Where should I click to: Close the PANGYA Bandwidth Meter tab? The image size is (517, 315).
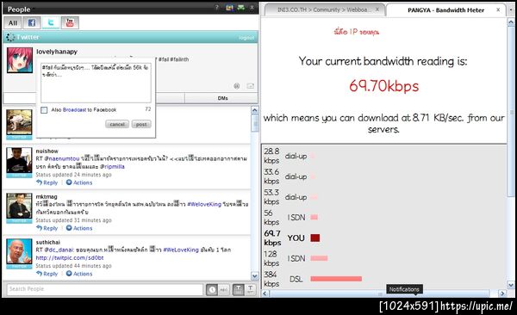(498, 9)
